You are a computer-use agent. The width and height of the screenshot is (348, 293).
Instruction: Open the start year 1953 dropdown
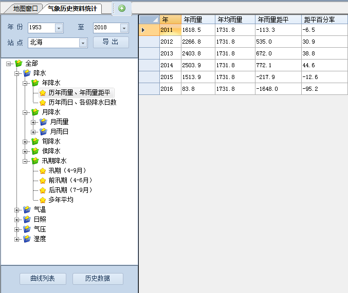(x=59, y=28)
